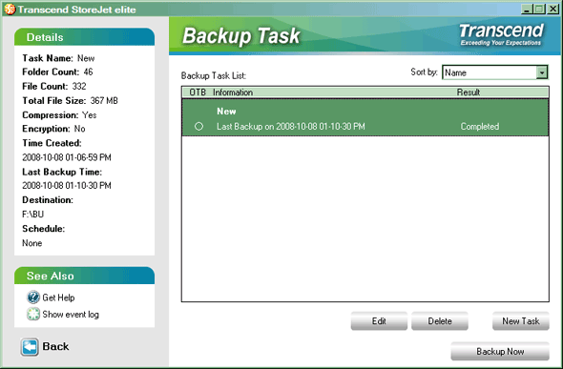This screenshot has height=369, width=563.
Task: Click the Encryption value No
Action: 79,129
